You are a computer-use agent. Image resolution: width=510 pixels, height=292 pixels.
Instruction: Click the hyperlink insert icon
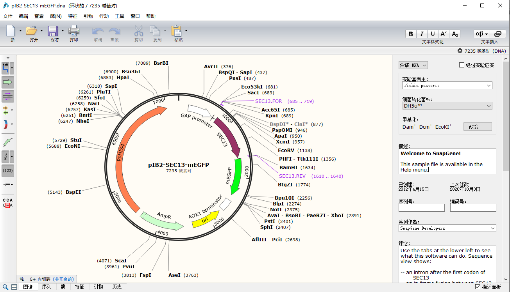[497, 34]
